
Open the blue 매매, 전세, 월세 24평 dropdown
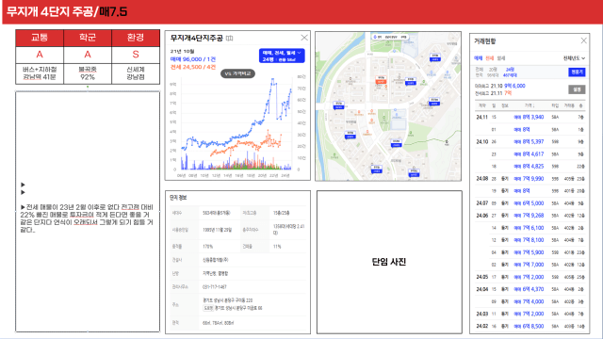[x=282, y=56]
